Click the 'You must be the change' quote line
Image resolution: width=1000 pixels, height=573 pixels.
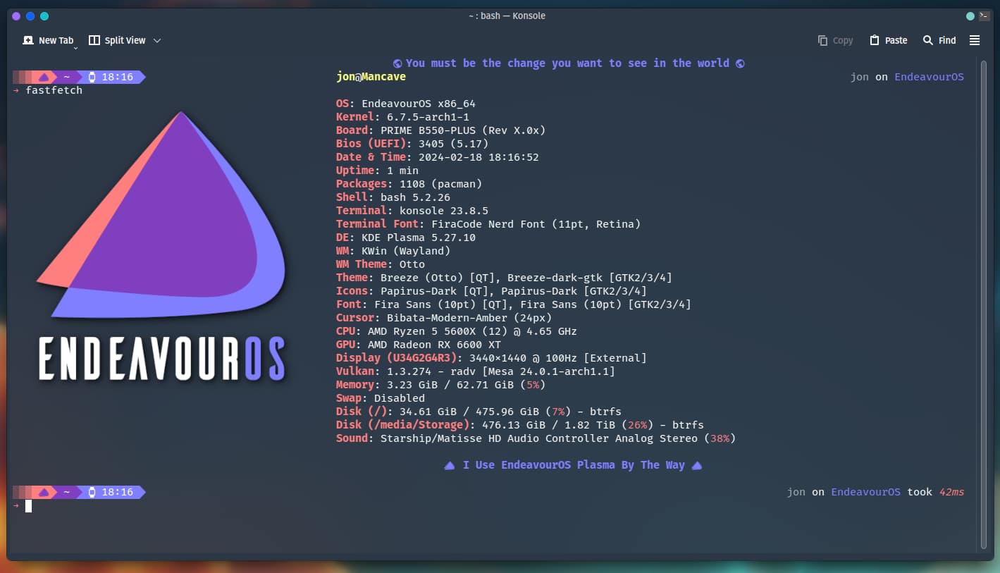pyautogui.click(x=569, y=63)
